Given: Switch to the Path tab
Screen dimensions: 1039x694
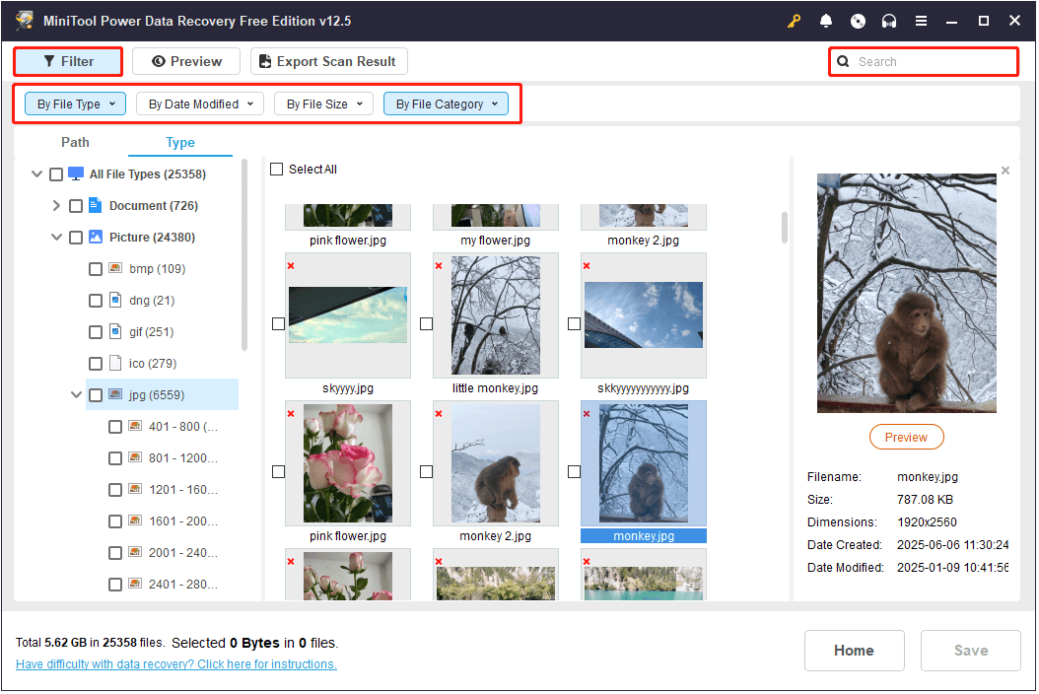Looking at the screenshot, I should point(75,142).
